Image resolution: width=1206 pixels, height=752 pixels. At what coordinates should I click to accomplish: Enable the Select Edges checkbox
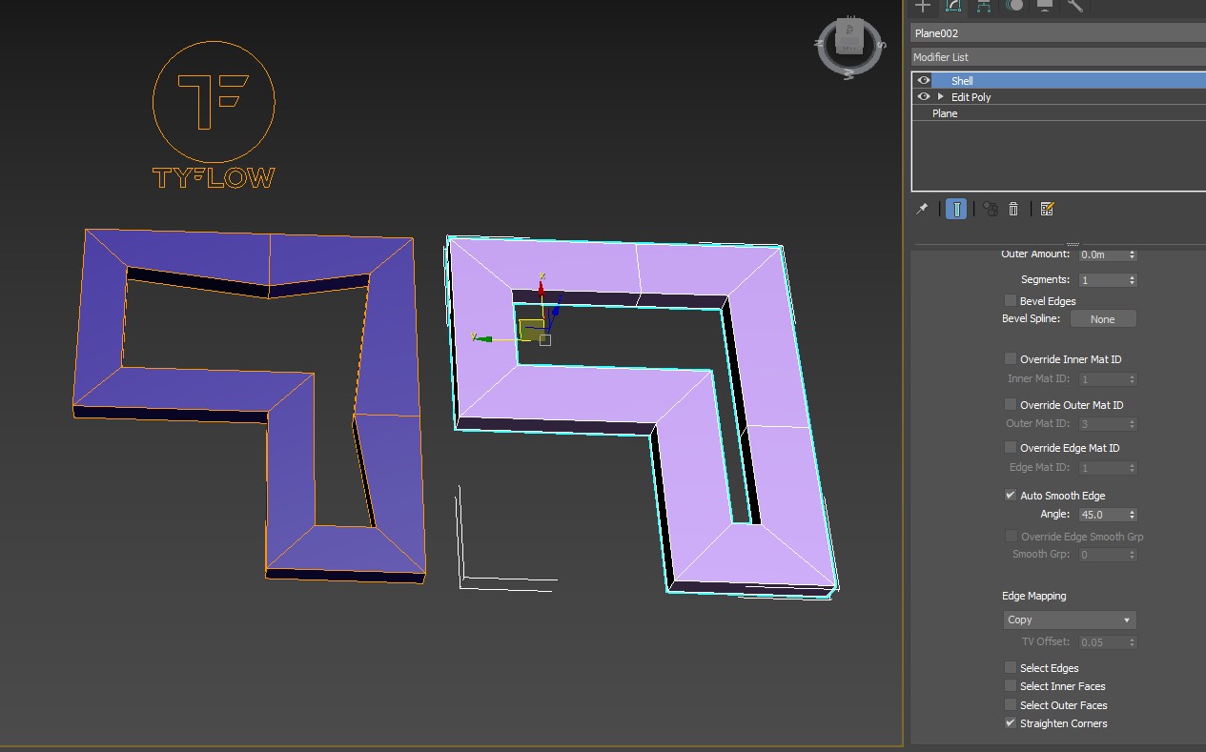click(x=1011, y=668)
